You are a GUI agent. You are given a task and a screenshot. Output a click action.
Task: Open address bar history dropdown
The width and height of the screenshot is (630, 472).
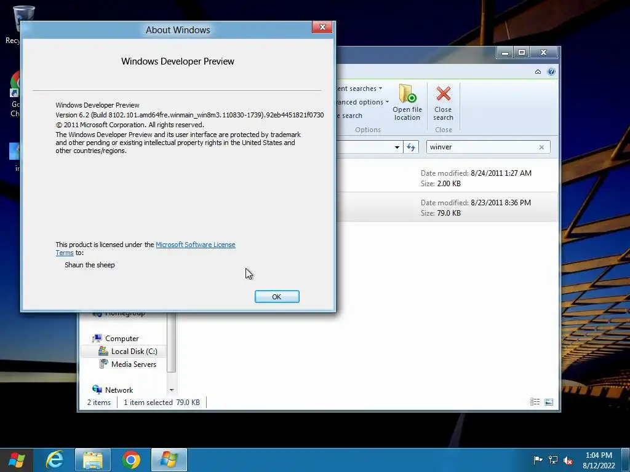(397, 147)
